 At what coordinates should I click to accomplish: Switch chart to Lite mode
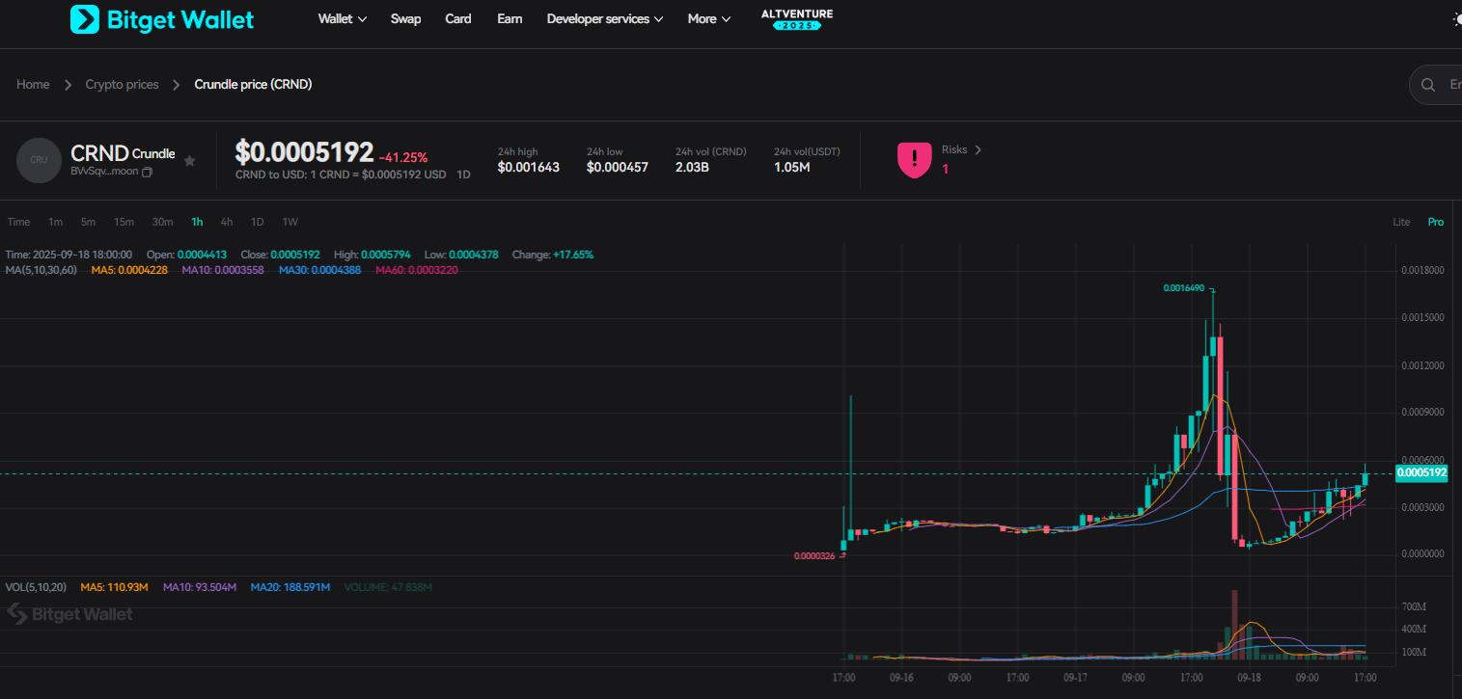(1401, 222)
